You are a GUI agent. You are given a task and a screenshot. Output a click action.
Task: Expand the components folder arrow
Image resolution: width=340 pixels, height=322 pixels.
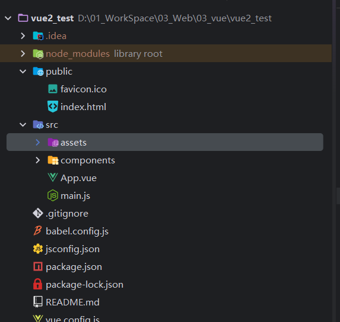[38, 160]
